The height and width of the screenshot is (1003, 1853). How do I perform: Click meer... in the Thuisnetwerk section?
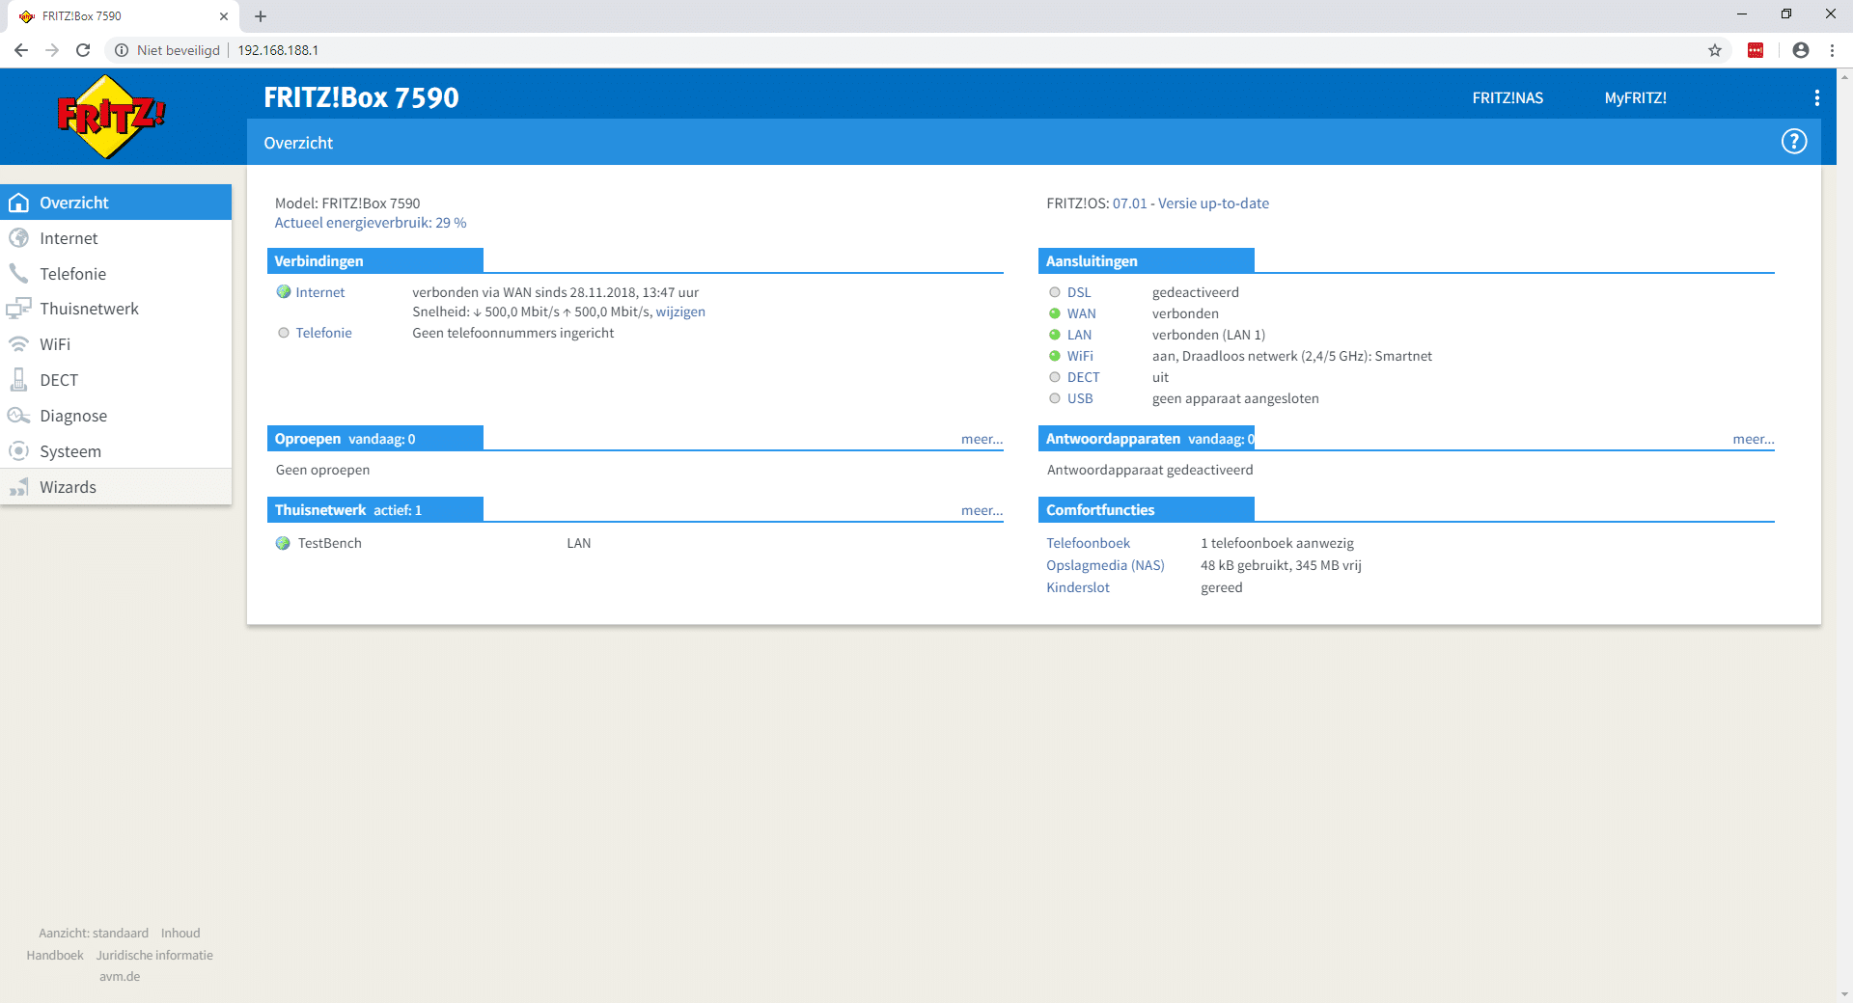pos(982,510)
